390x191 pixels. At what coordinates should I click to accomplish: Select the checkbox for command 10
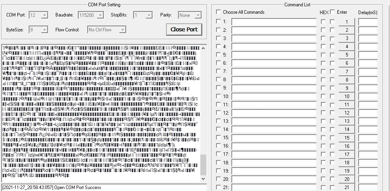click(x=218, y=96)
